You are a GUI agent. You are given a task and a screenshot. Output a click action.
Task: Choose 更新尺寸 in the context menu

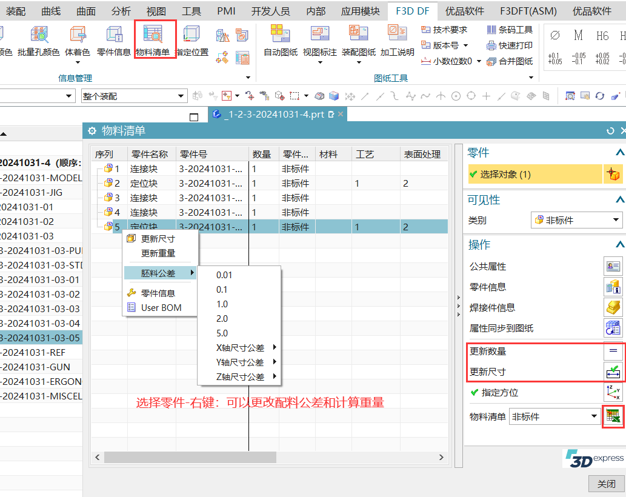pyautogui.click(x=158, y=239)
